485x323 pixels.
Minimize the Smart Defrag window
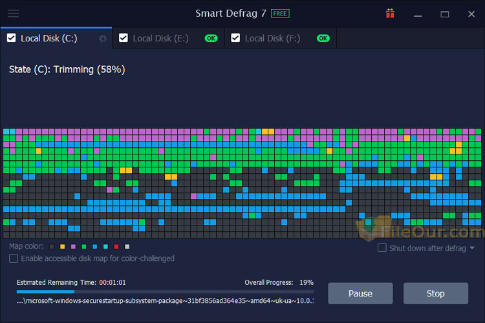[x=418, y=14]
